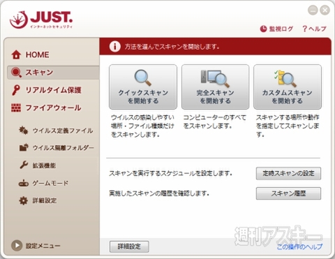Open 定時スキャンの設定 button
The height and width of the screenshot is (259, 335).
(288, 173)
